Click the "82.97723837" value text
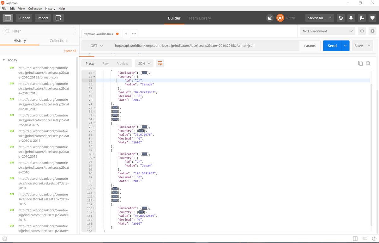This screenshot has width=379, height=243. tap(145, 92)
